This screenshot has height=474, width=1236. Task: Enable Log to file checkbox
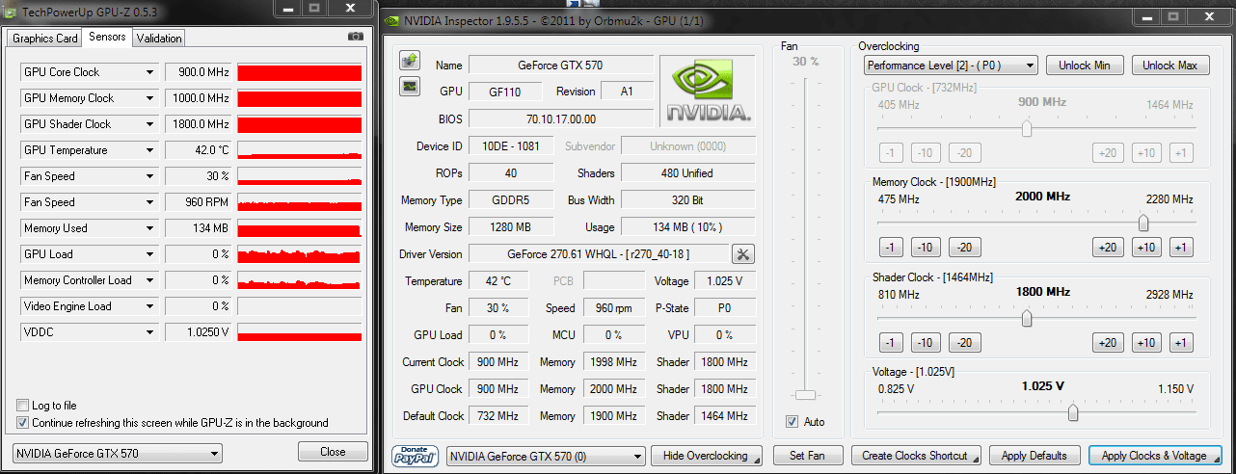[x=22, y=406]
